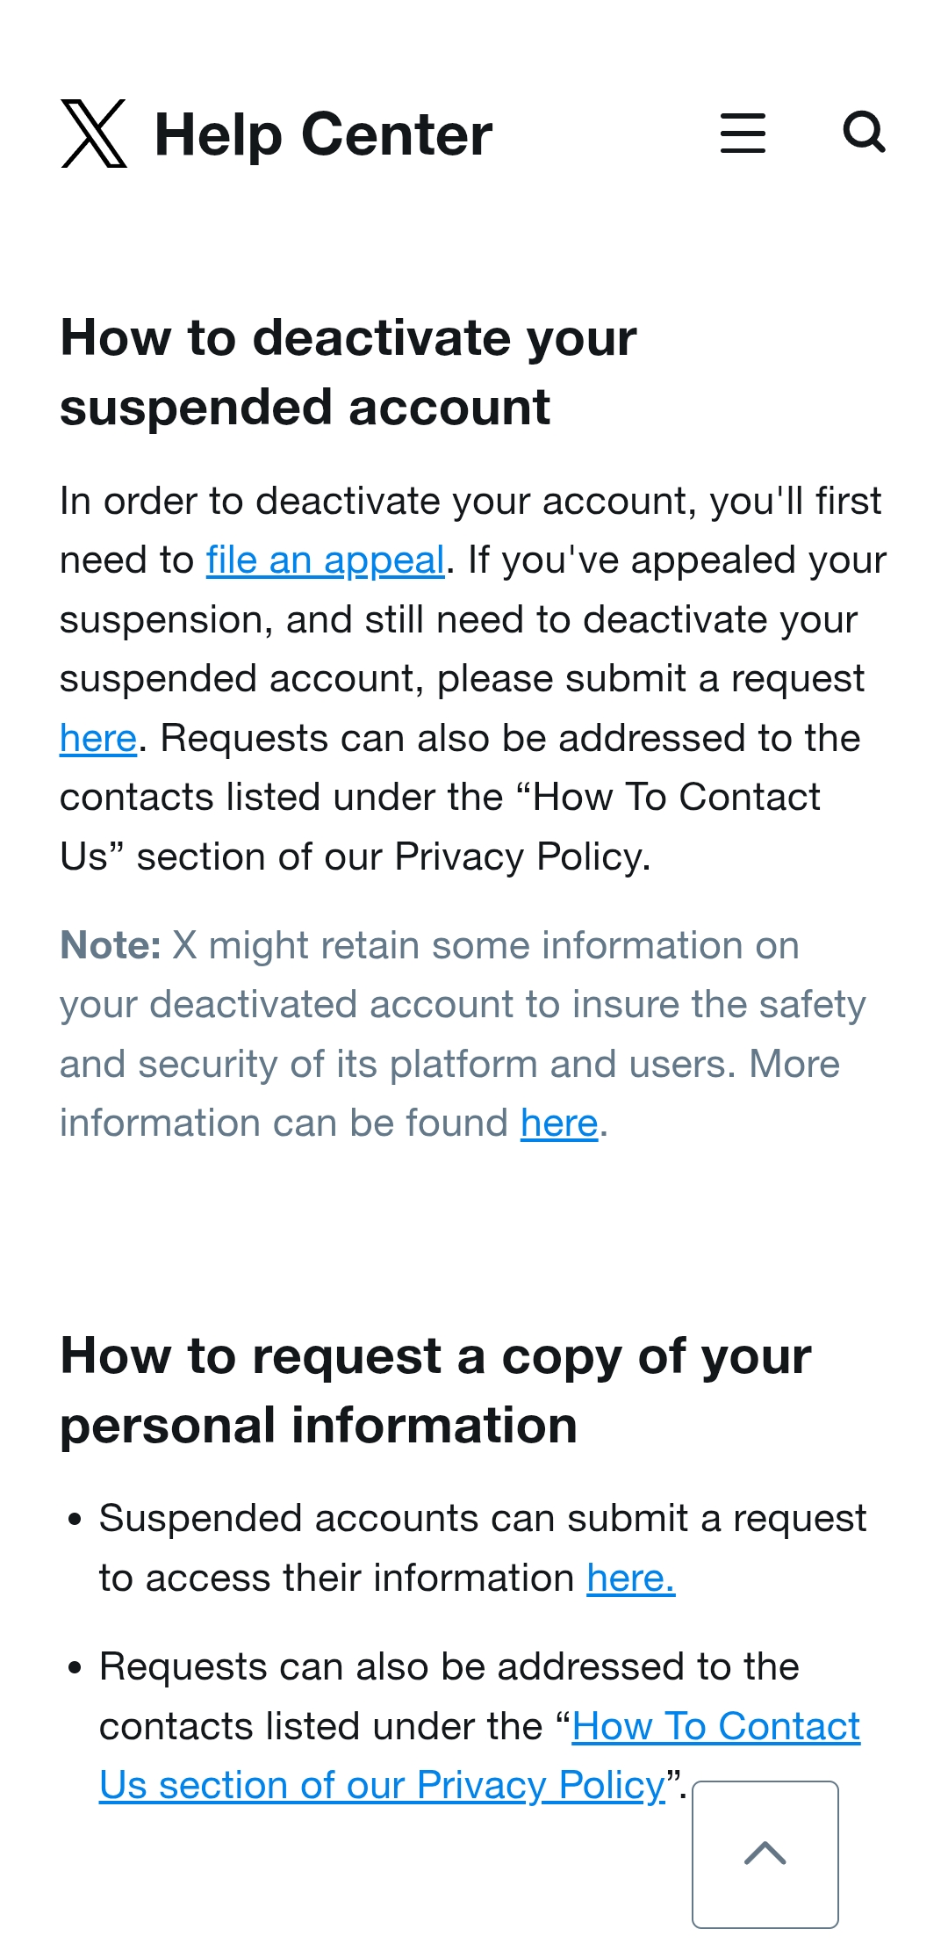
Task: Open the 'file an appeal' link
Action: click(x=326, y=560)
